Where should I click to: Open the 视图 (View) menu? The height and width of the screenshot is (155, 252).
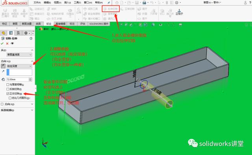[57, 3]
